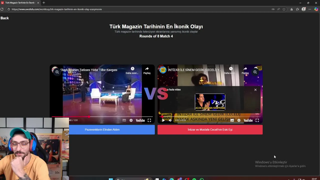Zoom the left video with its magnifier icon
The image size is (320, 180).
[x=57, y=72]
